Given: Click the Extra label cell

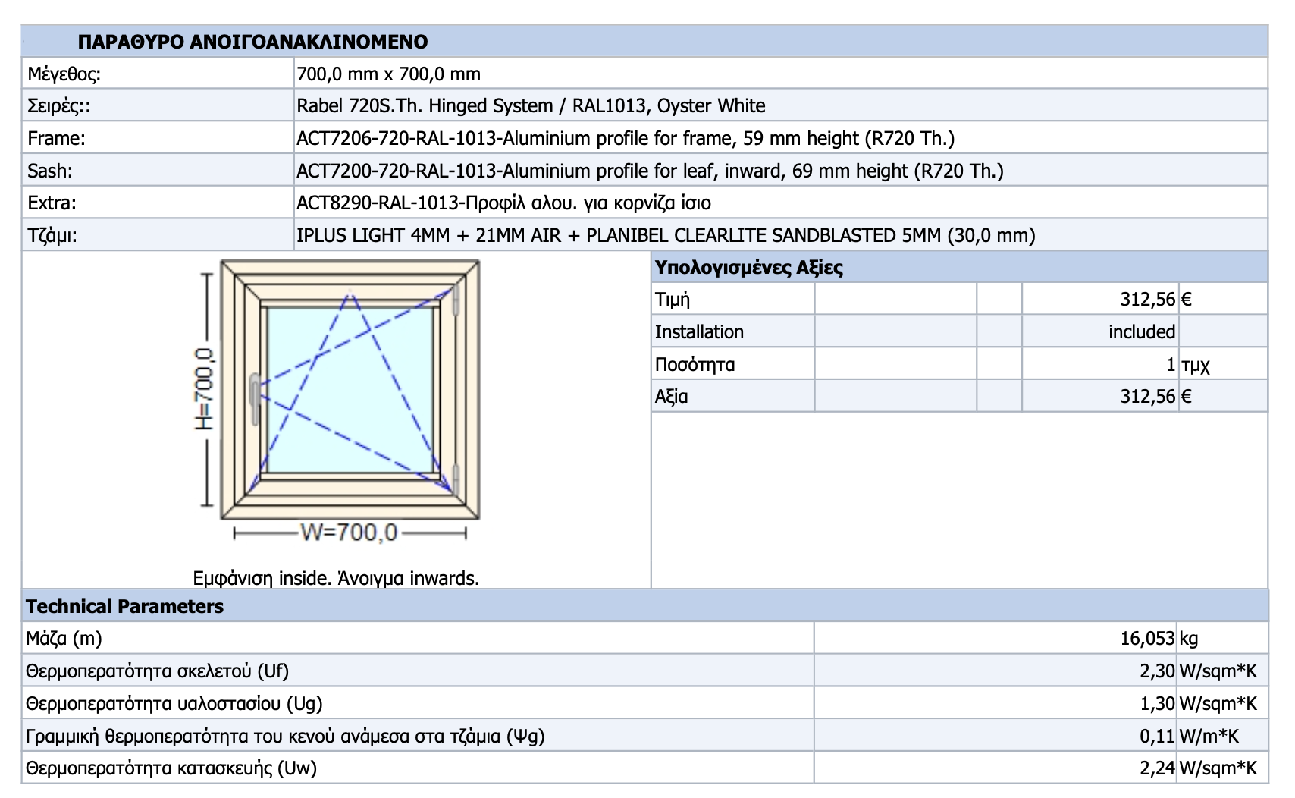Looking at the screenshot, I should (158, 203).
